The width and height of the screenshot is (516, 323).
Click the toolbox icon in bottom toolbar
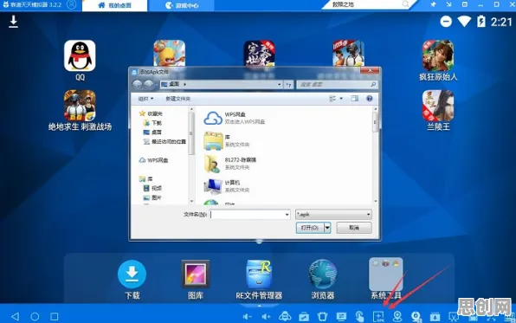pyautogui.click(x=304, y=317)
